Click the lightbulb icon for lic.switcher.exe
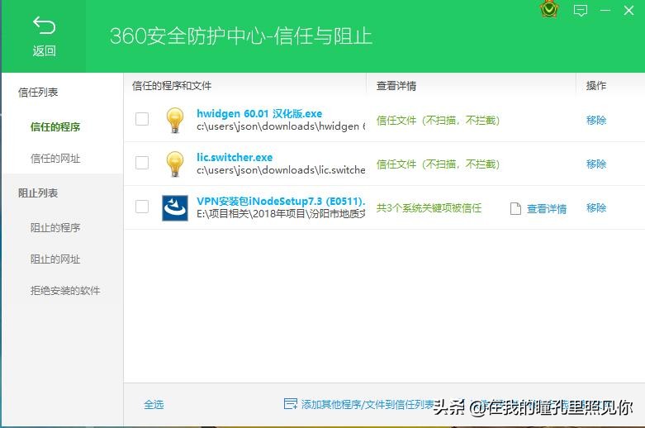The image size is (645, 428). pos(175,164)
